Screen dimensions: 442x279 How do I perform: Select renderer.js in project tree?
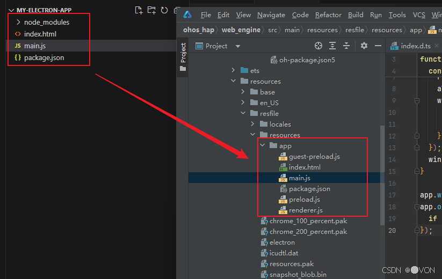pos(306,210)
